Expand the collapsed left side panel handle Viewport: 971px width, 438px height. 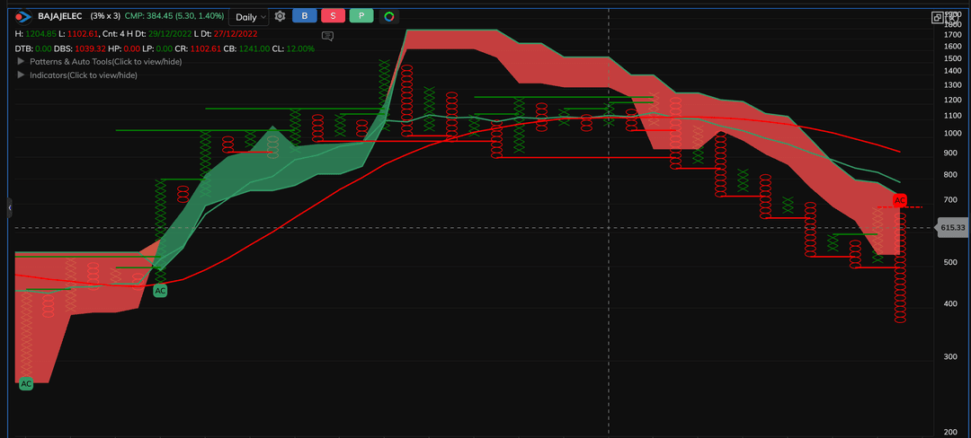point(10,207)
